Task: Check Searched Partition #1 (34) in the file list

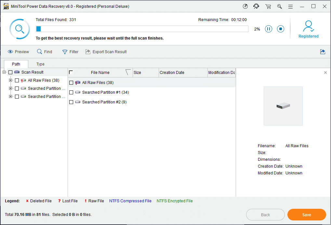Action: 71,92
